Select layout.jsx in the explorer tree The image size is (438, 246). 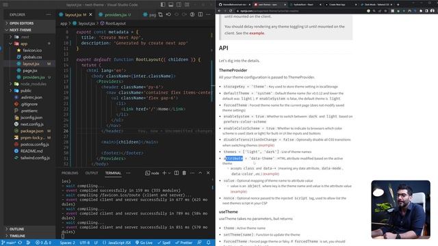(x=31, y=64)
